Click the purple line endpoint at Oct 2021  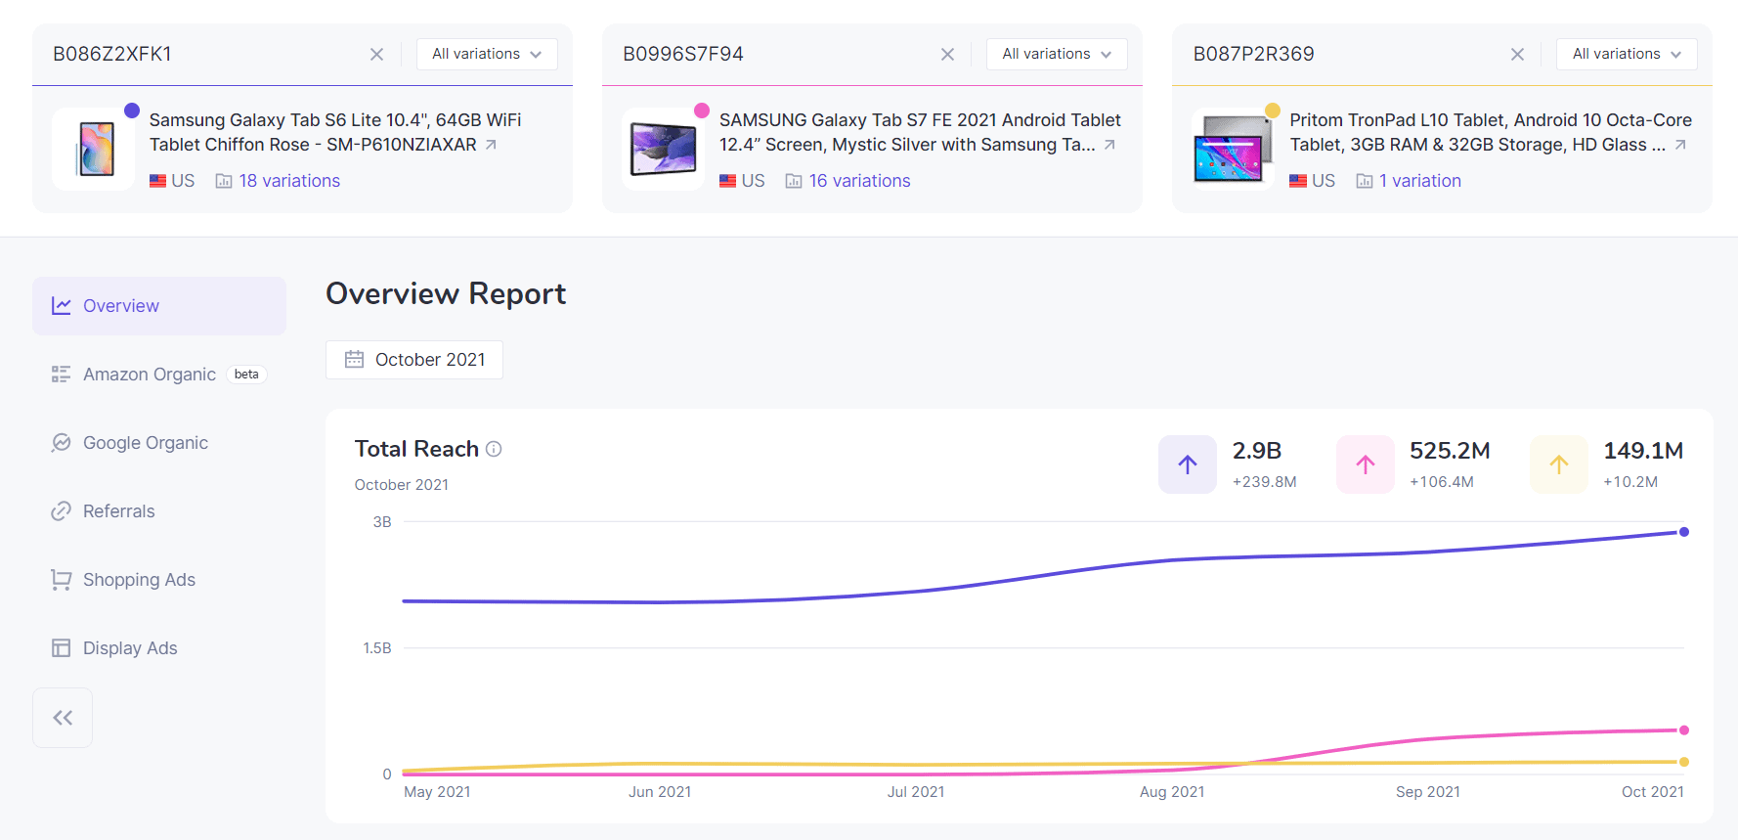click(x=1684, y=532)
